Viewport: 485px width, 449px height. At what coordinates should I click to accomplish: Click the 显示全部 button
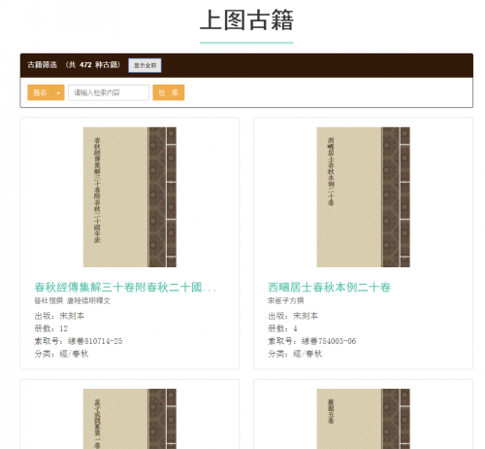pos(145,65)
